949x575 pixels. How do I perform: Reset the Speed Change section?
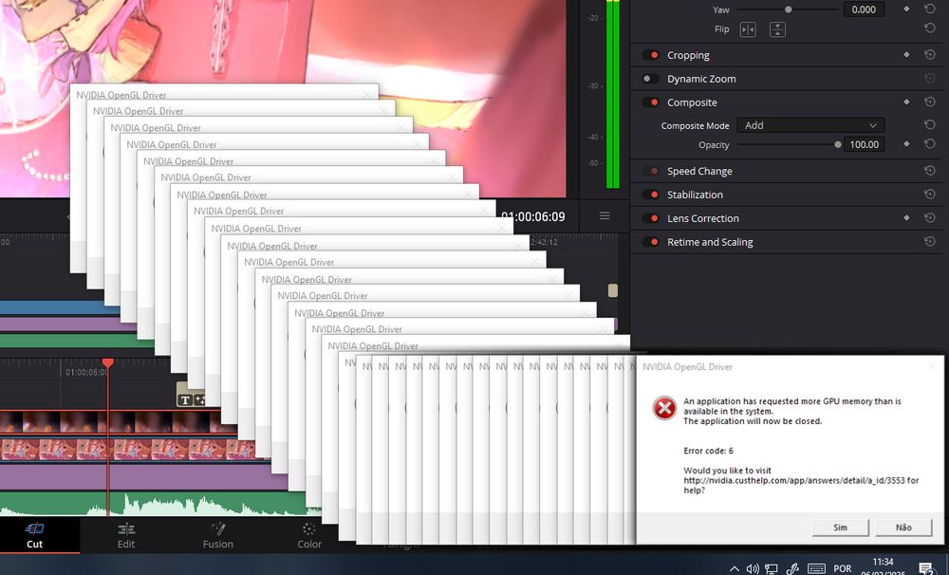coord(930,171)
